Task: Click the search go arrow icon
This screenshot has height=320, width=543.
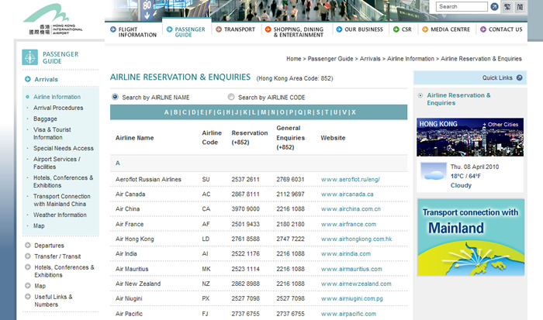Action: tap(494, 6)
